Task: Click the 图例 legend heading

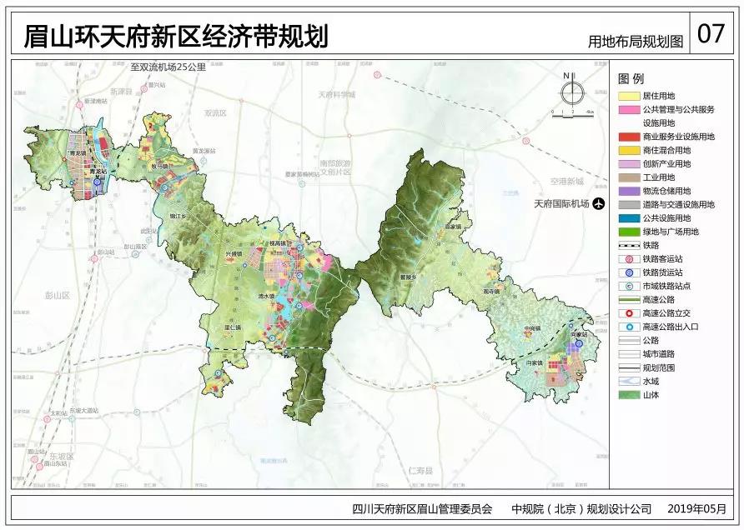Action: [631, 78]
